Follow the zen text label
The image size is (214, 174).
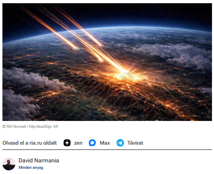(78, 143)
